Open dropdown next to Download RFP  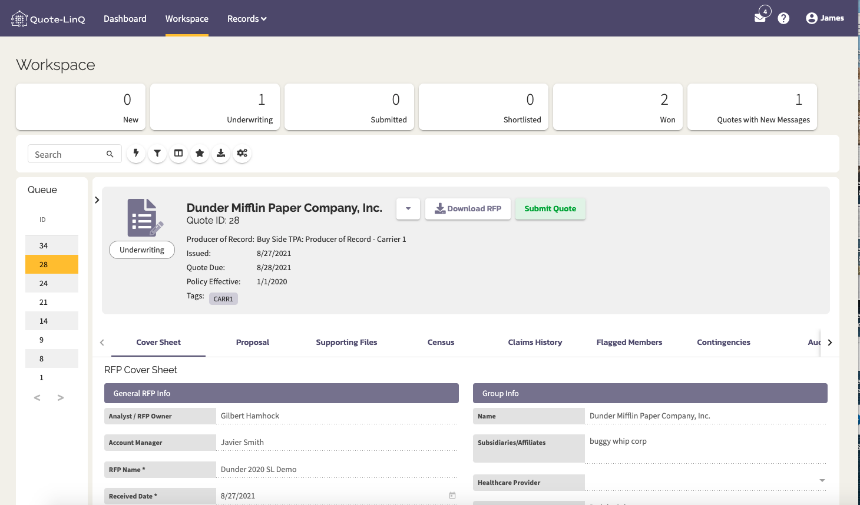tap(408, 209)
